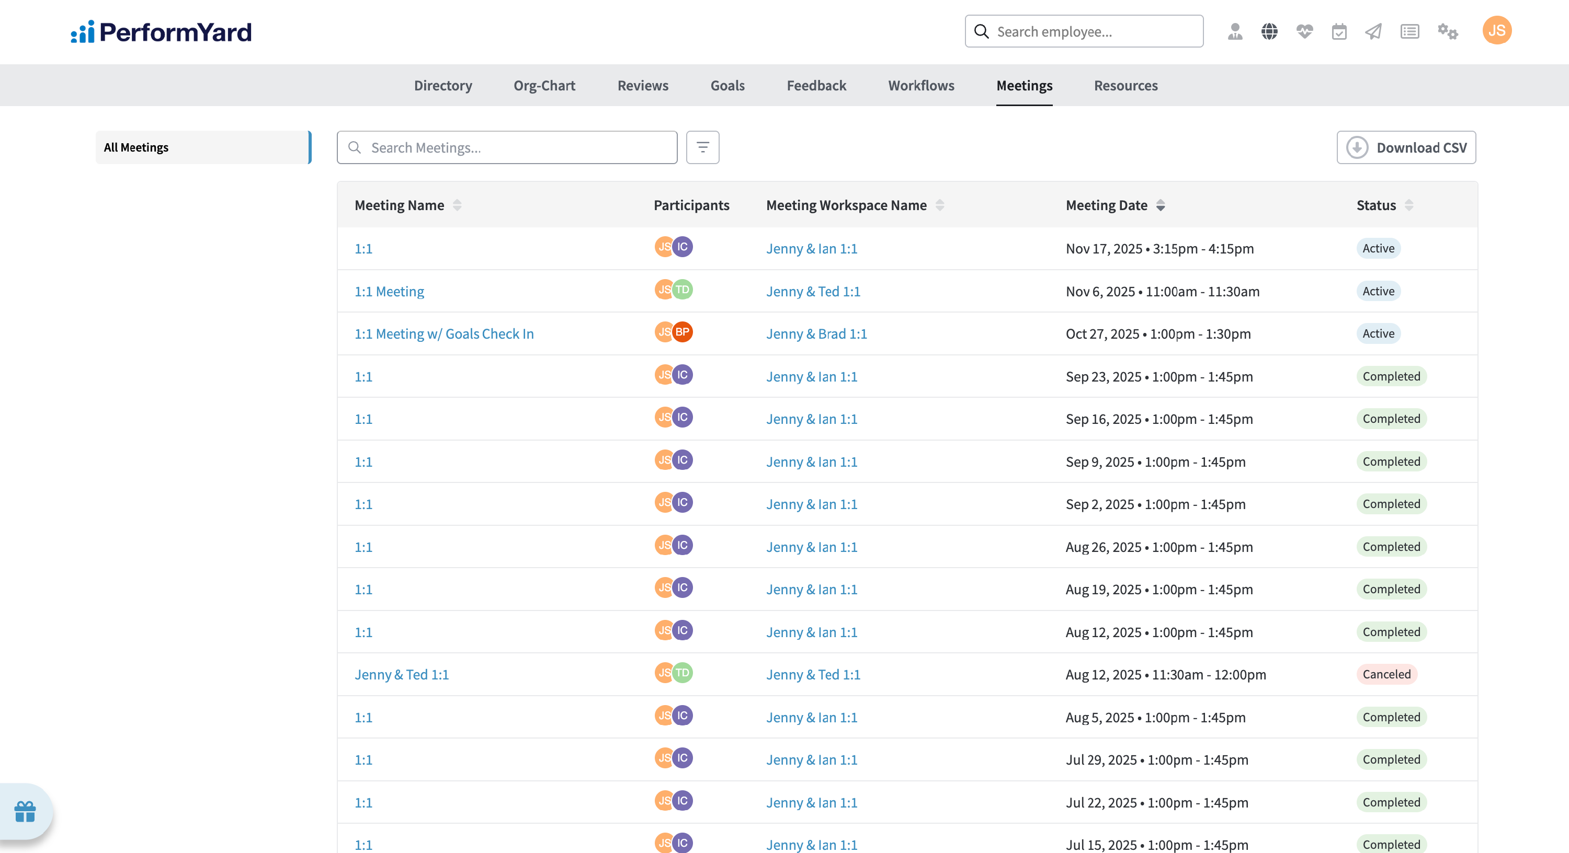1569x853 pixels.
Task: Click the gift box widget icon
Action: 25,811
